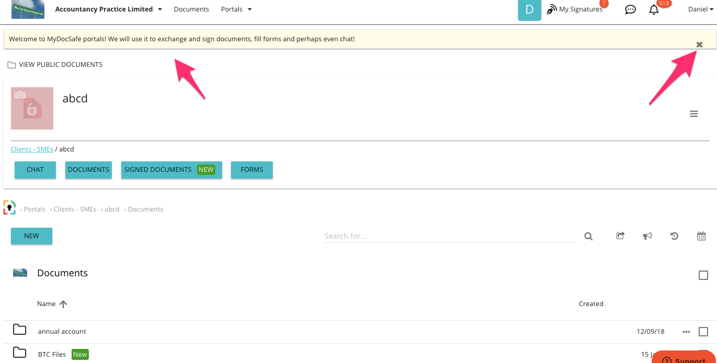Open the calendar icon in toolbar
The width and height of the screenshot is (717, 363).
point(701,236)
